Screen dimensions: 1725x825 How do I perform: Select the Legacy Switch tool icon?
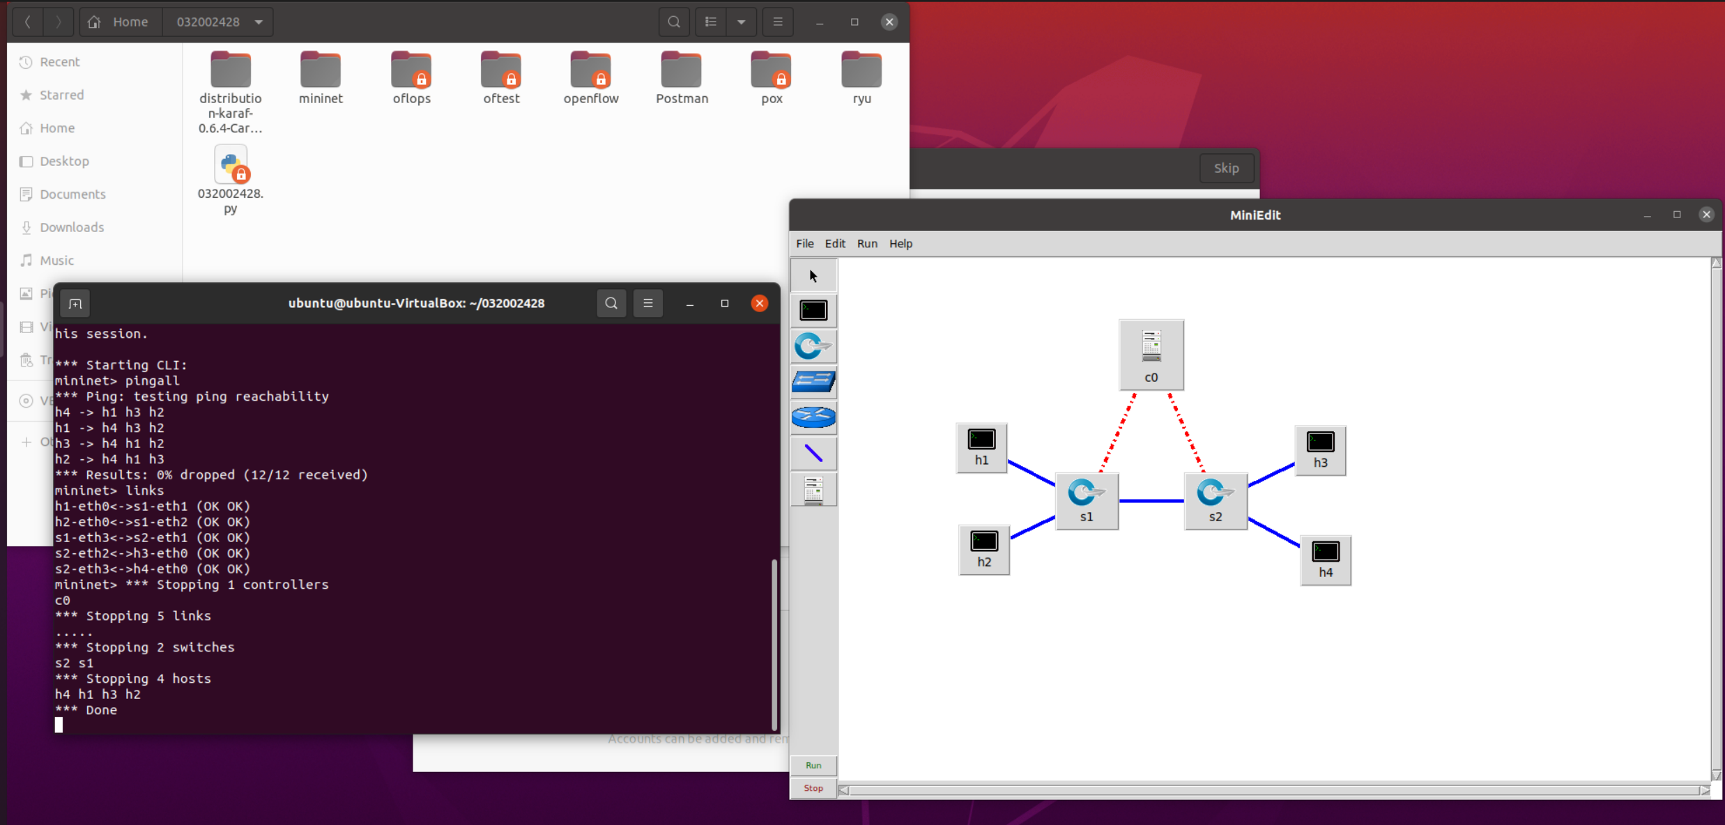[813, 382]
